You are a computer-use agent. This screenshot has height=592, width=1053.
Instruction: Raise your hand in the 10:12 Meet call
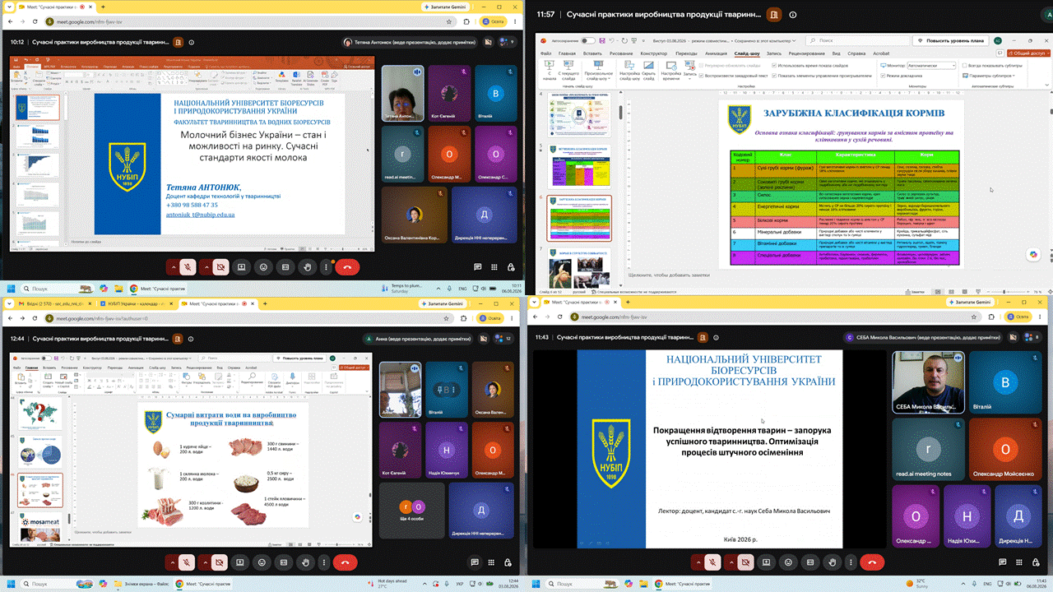[307, 266]
